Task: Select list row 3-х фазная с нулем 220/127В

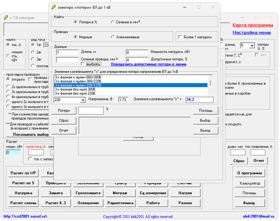Action: tap(131, 85)
